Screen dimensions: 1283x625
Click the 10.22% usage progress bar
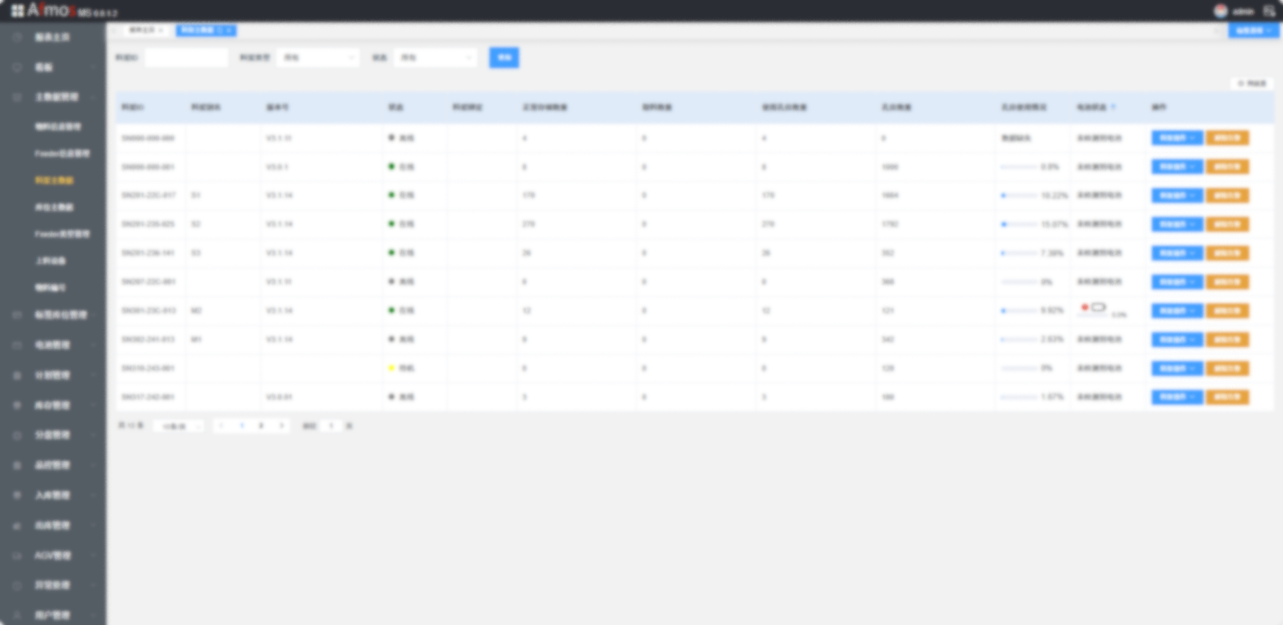(1019, 196)
